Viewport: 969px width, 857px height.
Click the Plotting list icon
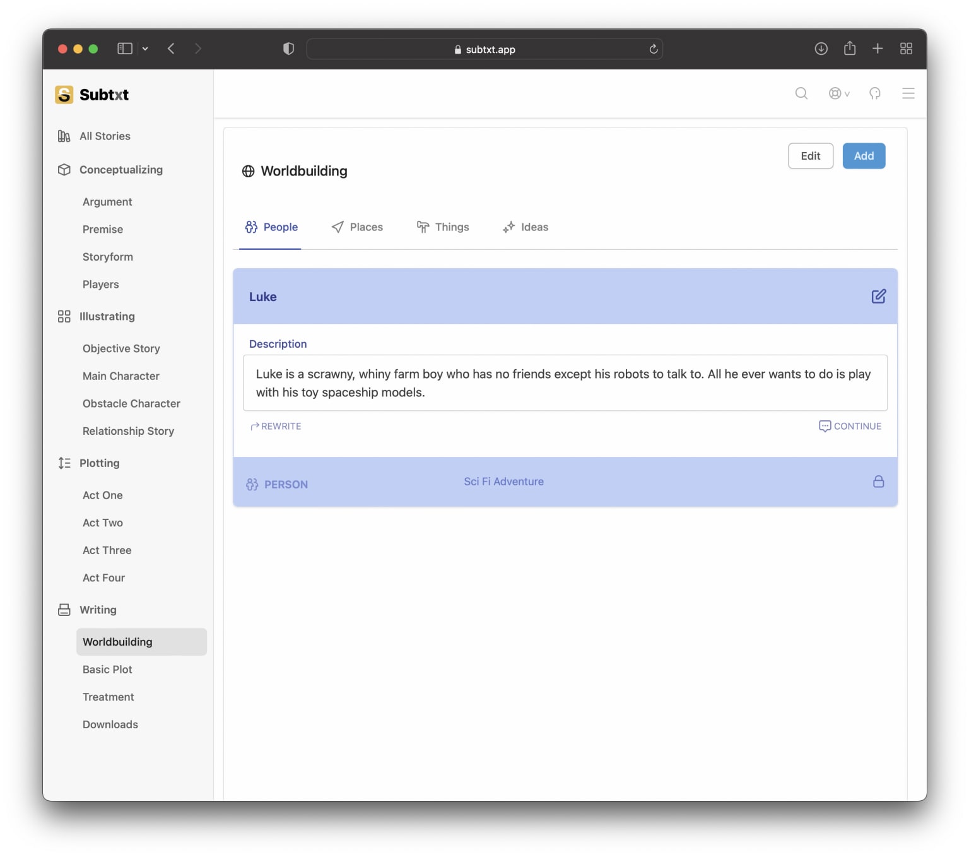coord(64,463)
